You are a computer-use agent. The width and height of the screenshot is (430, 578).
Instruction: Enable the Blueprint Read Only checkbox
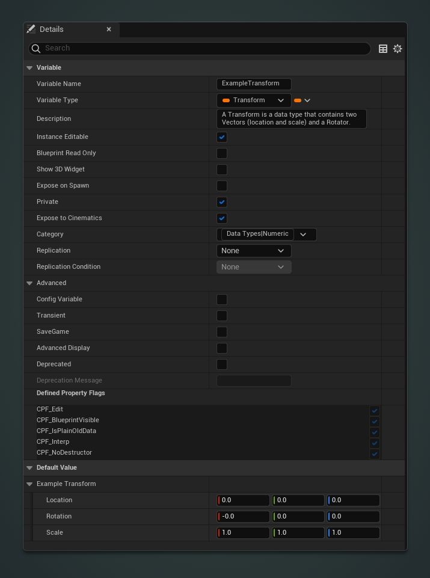pos(222,153)
